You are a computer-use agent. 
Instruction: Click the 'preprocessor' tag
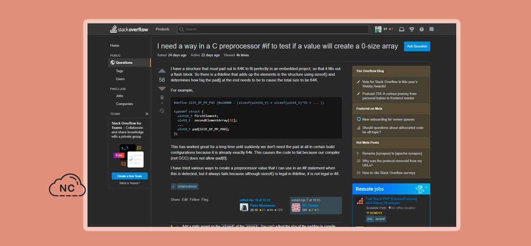[188, 186]
